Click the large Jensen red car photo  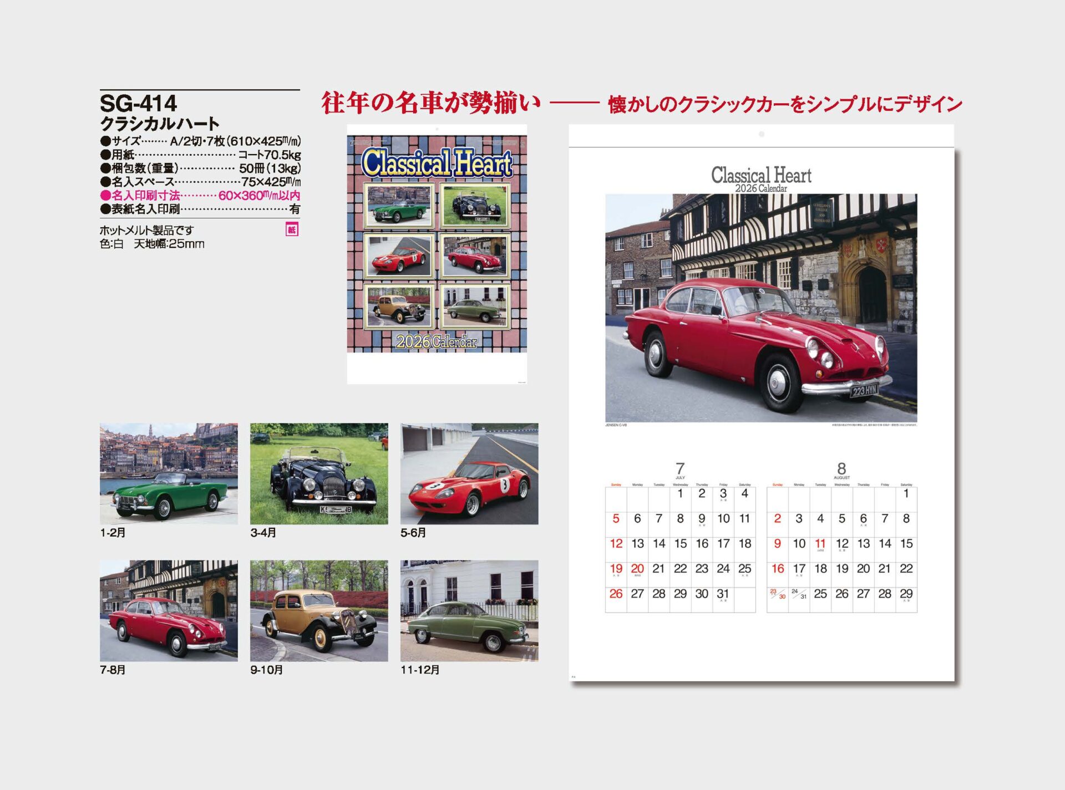pos(761,308)
